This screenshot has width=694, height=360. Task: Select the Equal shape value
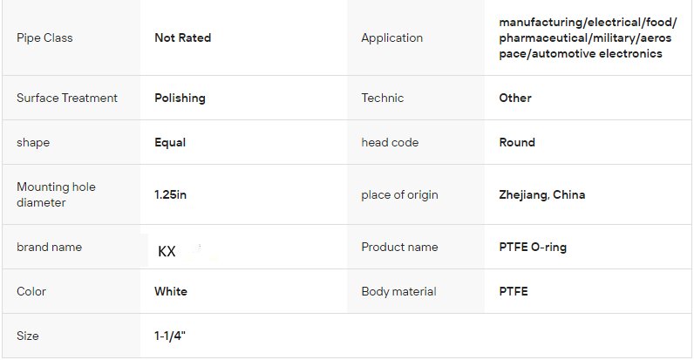coord(170,142)
